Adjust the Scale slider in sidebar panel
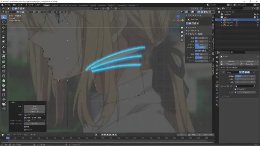 click(x=201, y=45)
